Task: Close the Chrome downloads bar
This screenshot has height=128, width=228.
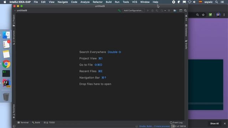Action: click(225, 123)
